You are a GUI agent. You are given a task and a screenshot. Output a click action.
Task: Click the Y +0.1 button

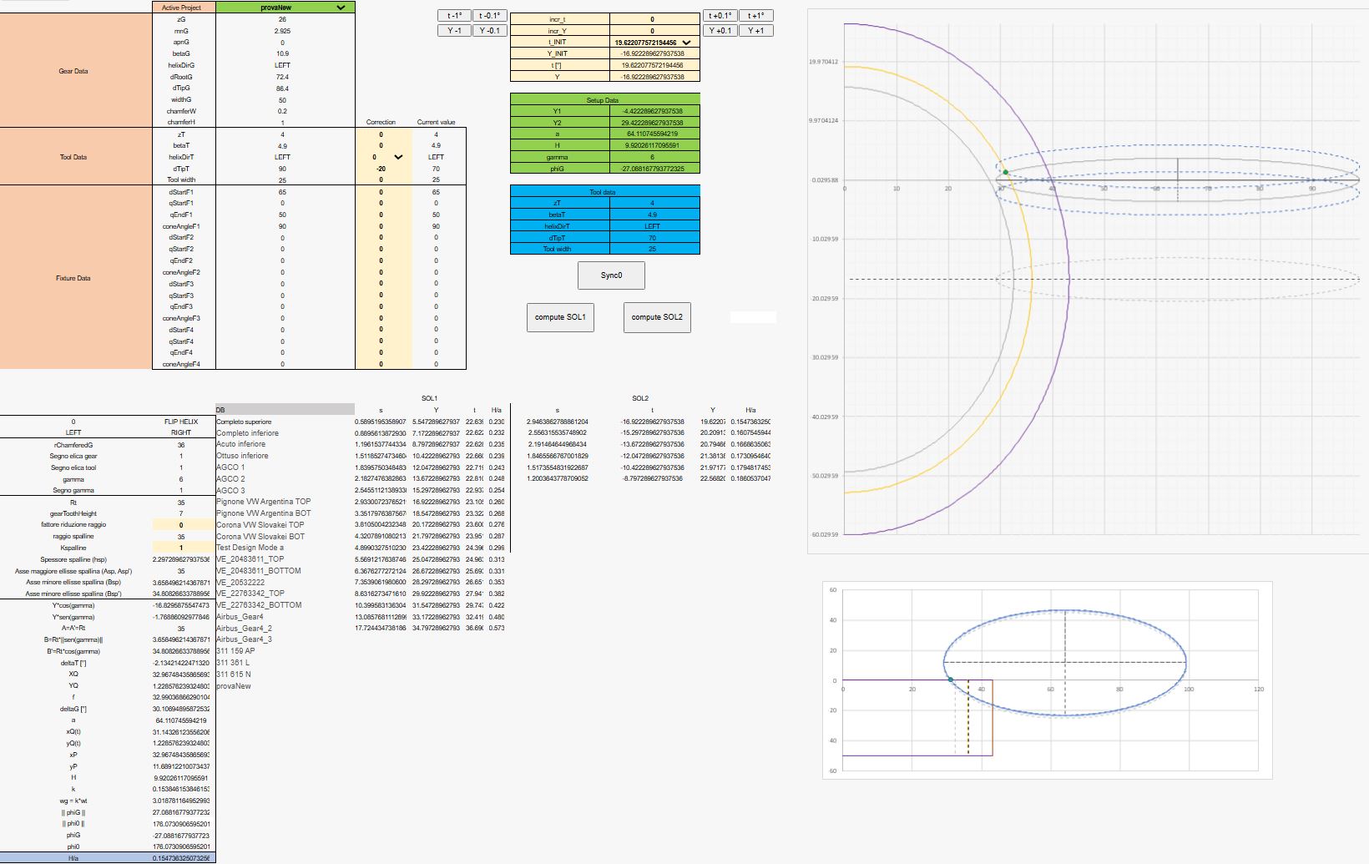point(720,31)
